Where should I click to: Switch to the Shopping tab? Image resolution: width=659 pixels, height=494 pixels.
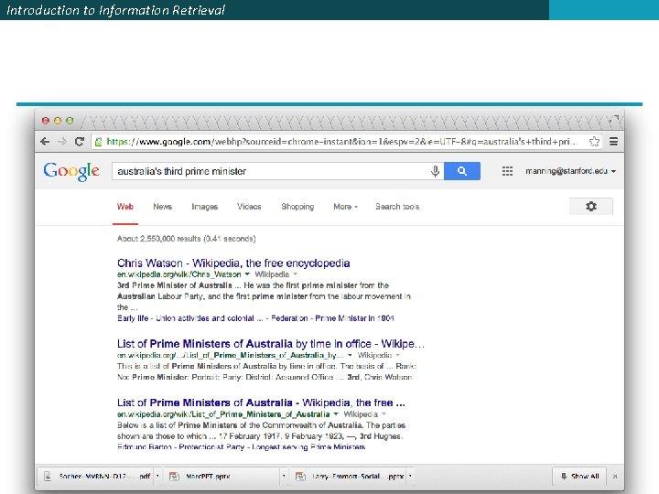pos(297,207)
